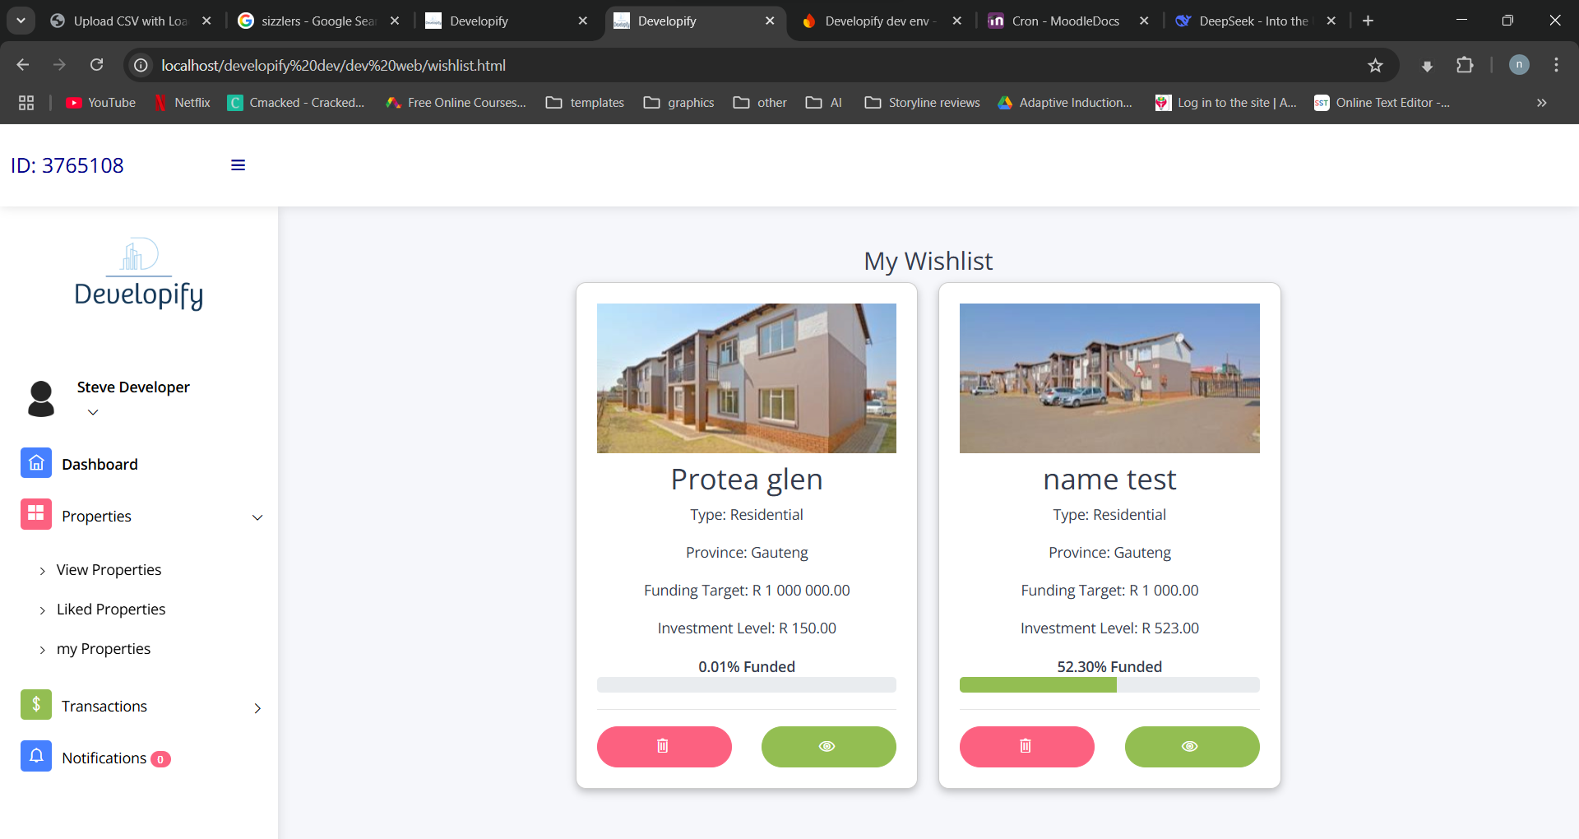Screen dimensions: 1579x839
Task: Bookmark this page with star icon
Action: pos(1375,66)
